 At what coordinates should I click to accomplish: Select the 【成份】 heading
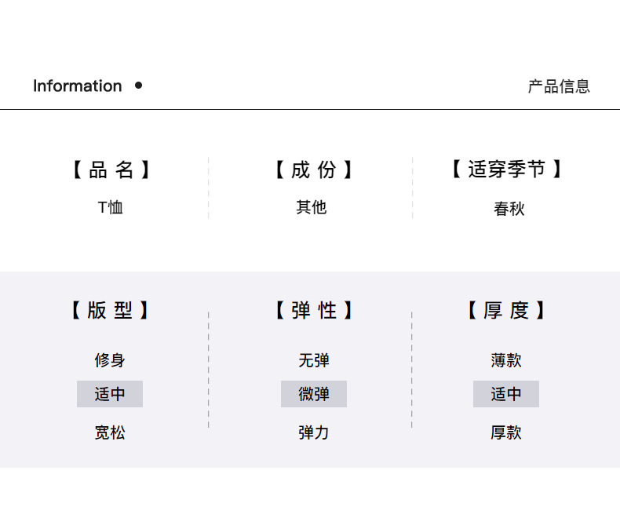[x=313, y=170]
